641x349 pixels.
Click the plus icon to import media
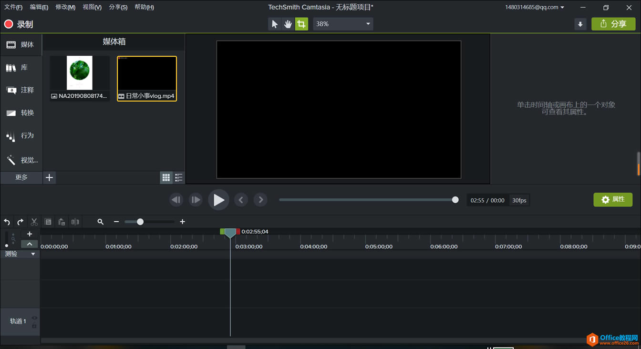tap(50, 177)
